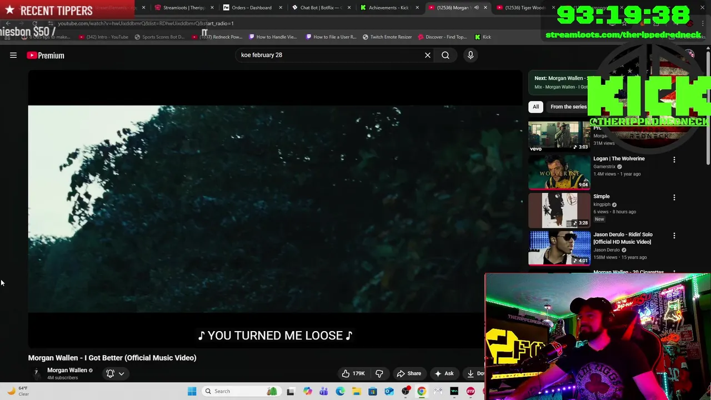The image size is (711, 400).
Task: Open 'How to Handle Vie...' bookmark
Action: pyautogui.click(x=273, y=37)
